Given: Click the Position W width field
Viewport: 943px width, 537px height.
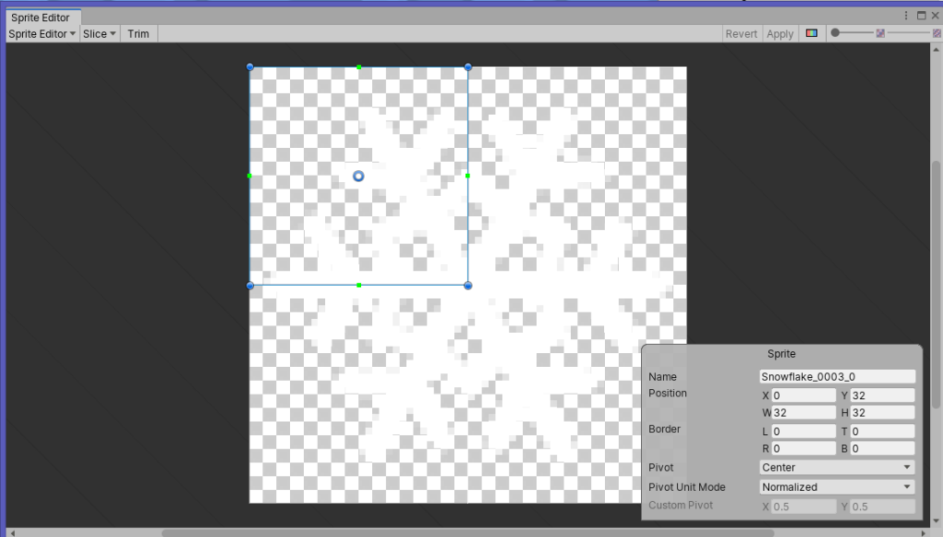Looking at the screenshot, I should (803, 413).
